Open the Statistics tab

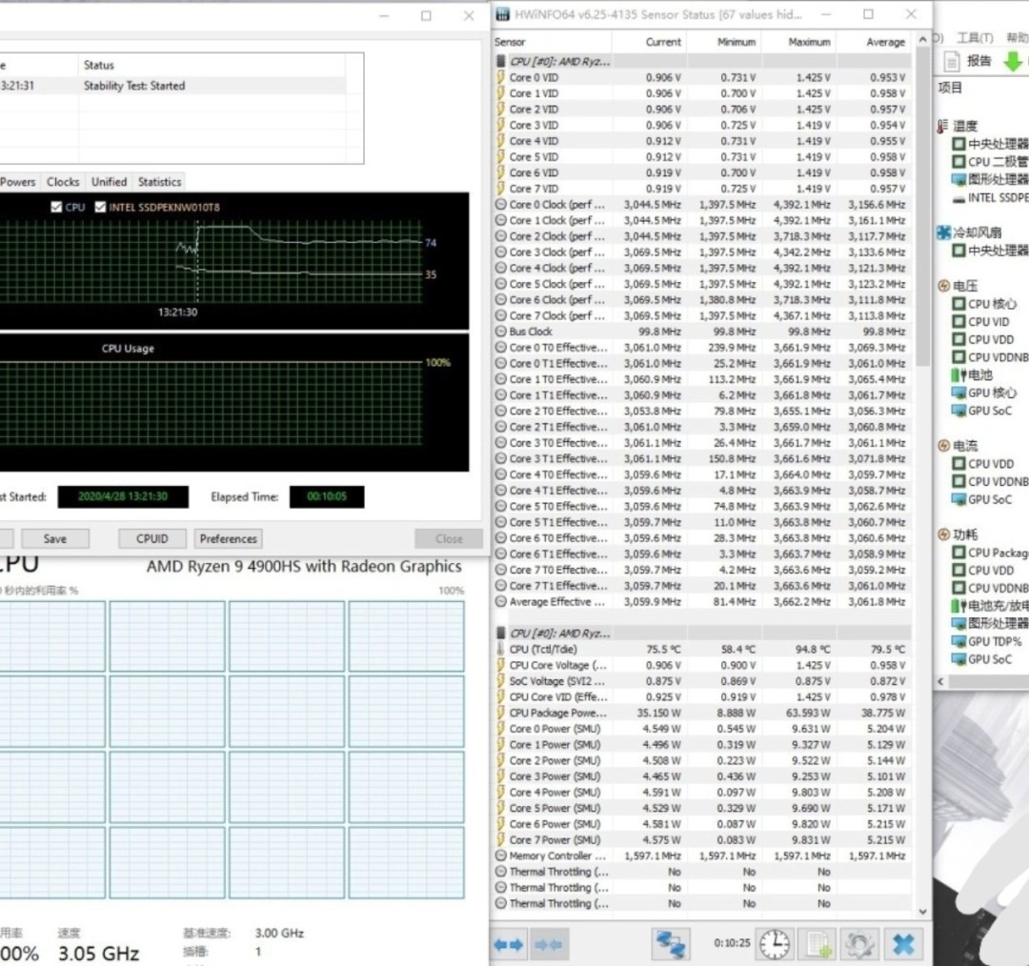tap(159, 182)
